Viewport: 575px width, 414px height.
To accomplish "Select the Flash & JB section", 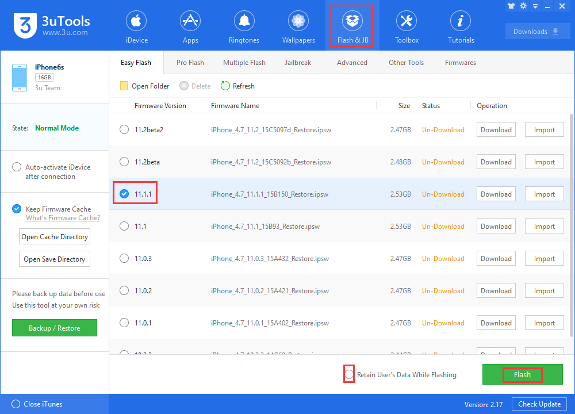I will tap(352, 27).
